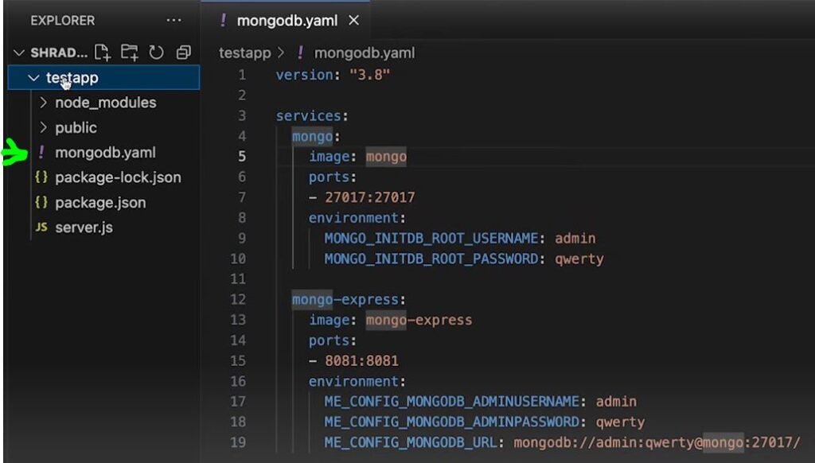Image resolution: width=815 pixels, height=463 pixels.
Task: Select the mongodb.yaml editor tab
Action: (x=287, y=21)
